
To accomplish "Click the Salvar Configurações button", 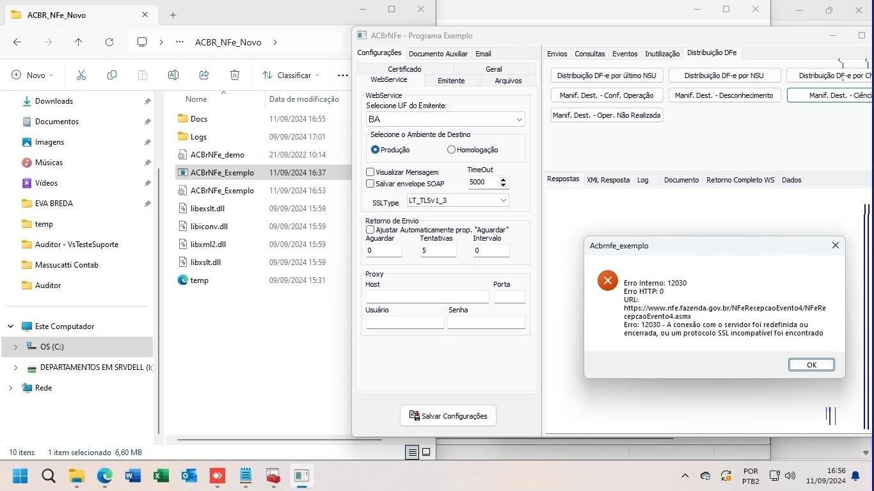I will pos(448,416).
